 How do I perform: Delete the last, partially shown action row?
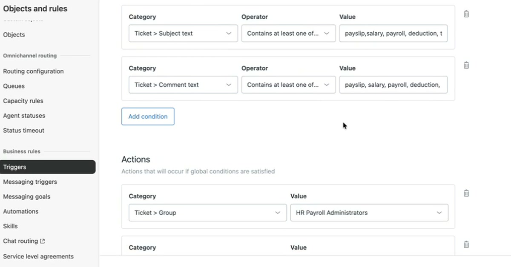[x=466, y=244]
